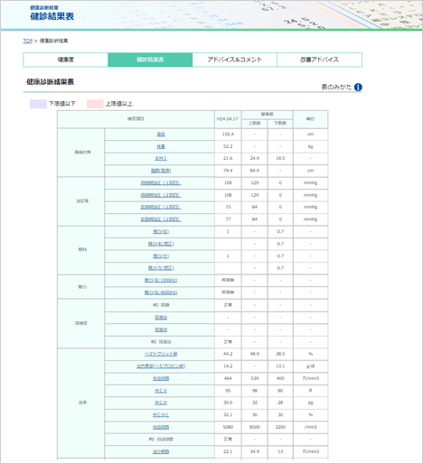This screenshot has height=464, width=423.
Task: Open the MCH item link
Action: [161, 403]
